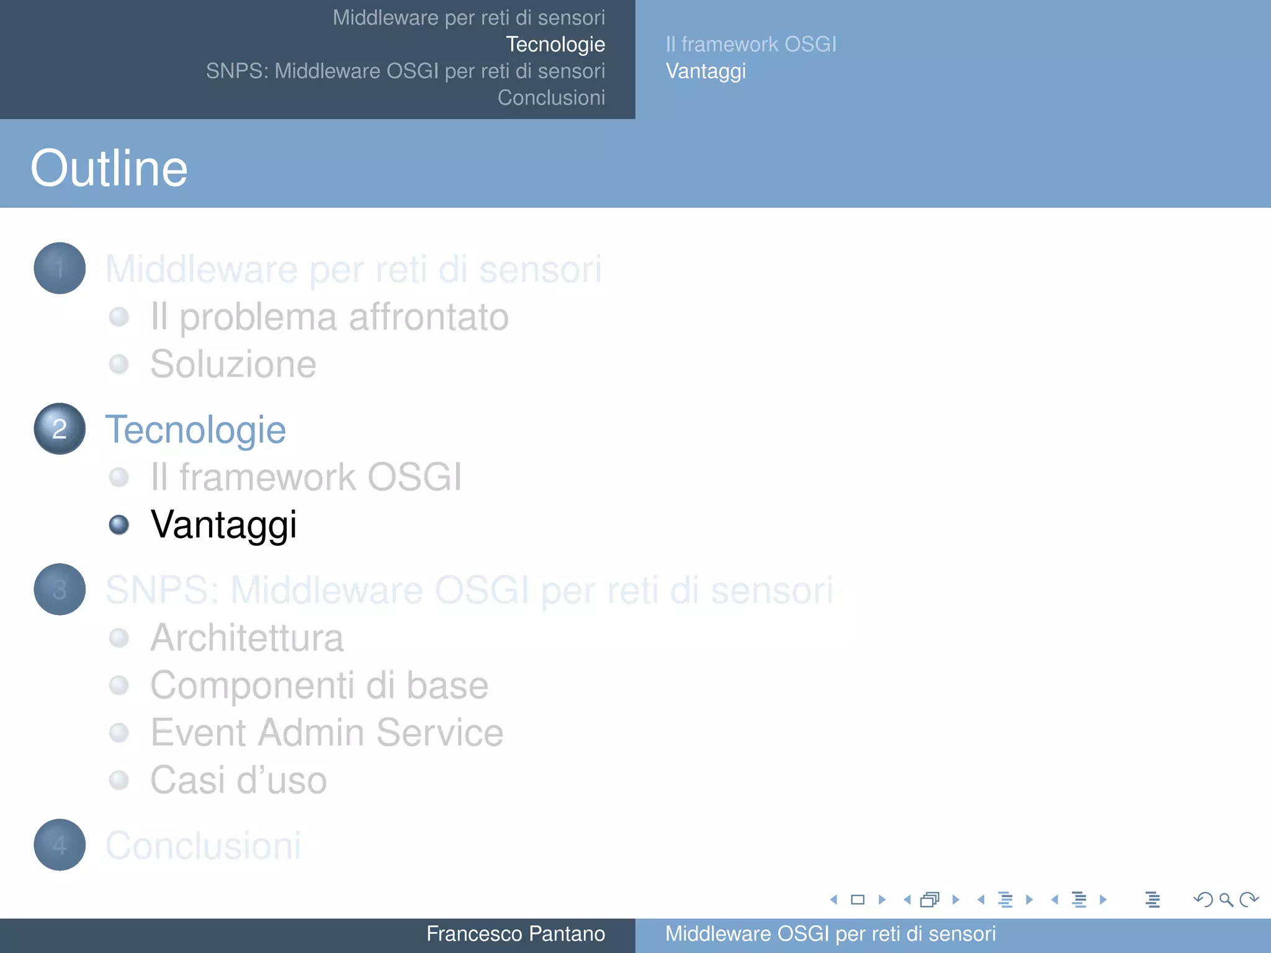1271x953 pixels.
Task: Go to previous subsection arrow
Action: 981,899
